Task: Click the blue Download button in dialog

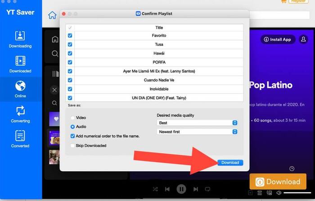Action: [230, 163]
